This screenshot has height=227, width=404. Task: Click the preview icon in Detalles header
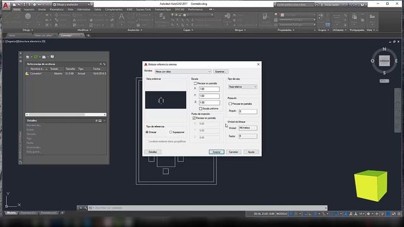100,120
